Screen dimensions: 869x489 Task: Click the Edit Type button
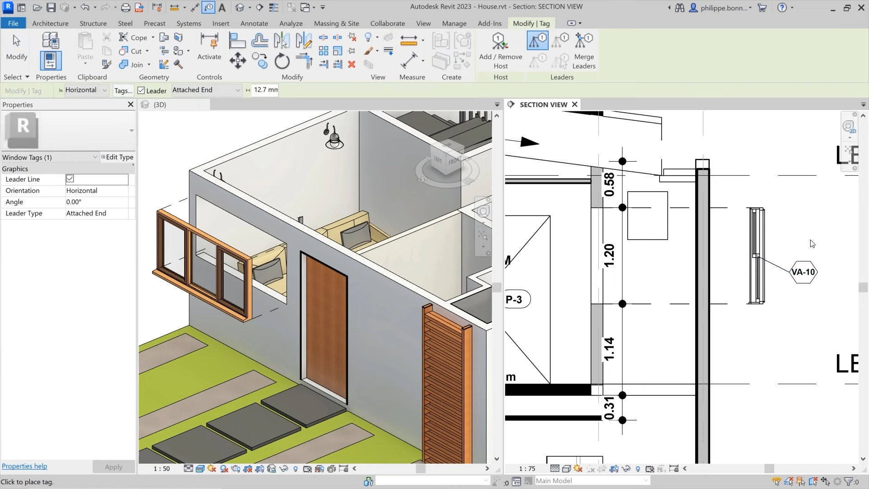pos(117,157)
